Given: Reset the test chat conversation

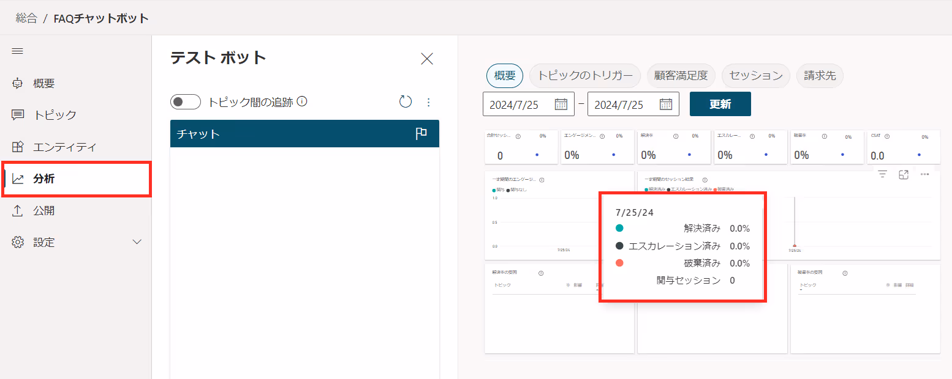Looking at the screenshot, I should [406, 102].
